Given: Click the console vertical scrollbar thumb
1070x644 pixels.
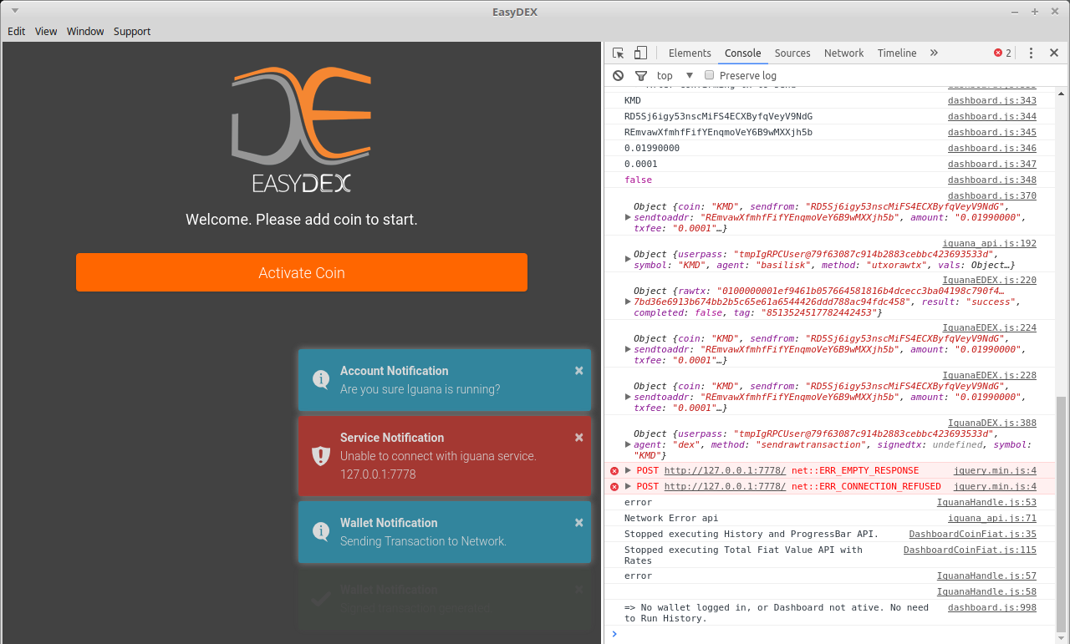Looking at the screenshot, I should pyautogui.click(x=1062, y=514).
